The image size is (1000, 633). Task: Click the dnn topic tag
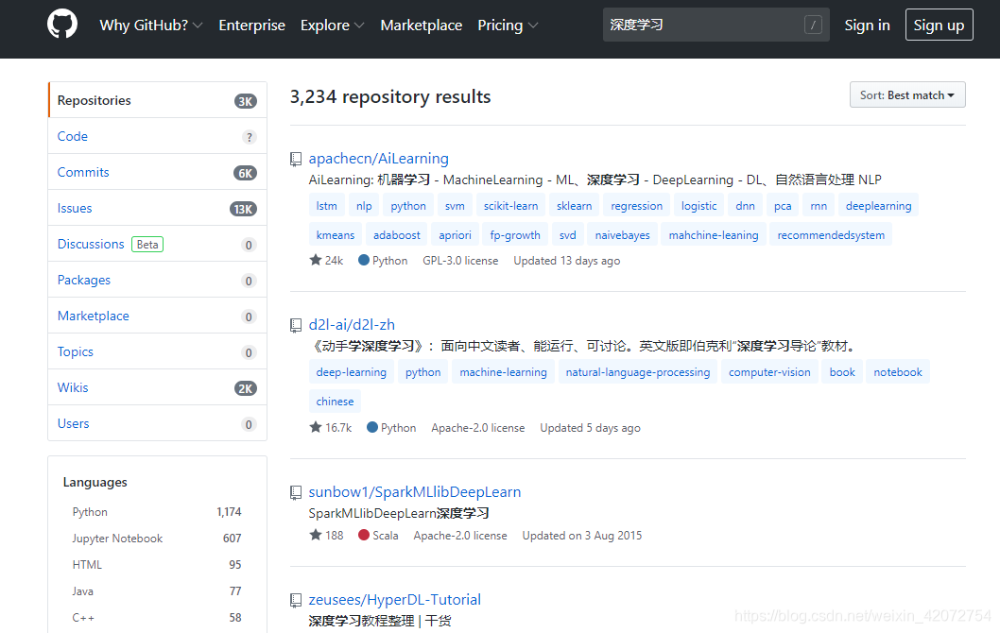pyautogui.click(x=745, y=205)
